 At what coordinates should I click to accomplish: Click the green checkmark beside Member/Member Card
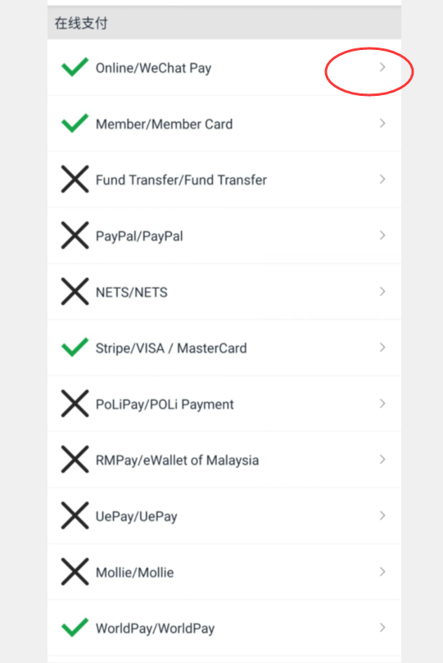[x=75, y=123]
